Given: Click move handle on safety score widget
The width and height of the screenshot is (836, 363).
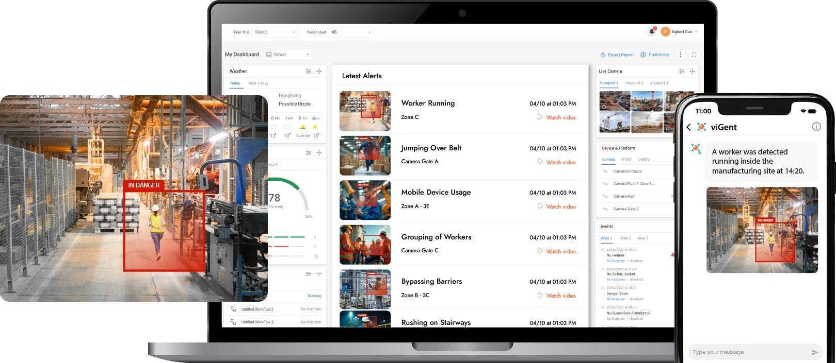Looking at the screenshot, I should tap(319, 153).
